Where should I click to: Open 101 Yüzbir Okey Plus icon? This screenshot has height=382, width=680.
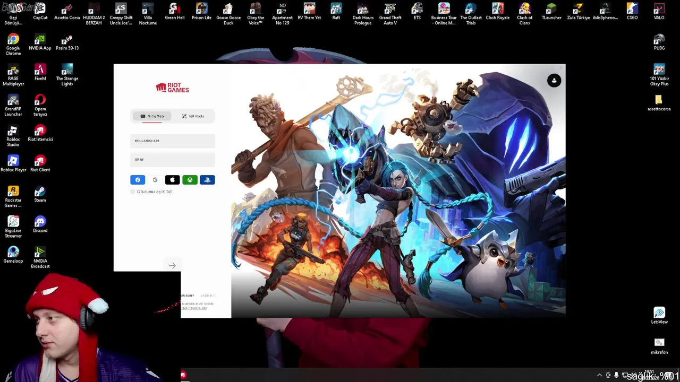tap(659, 75)
